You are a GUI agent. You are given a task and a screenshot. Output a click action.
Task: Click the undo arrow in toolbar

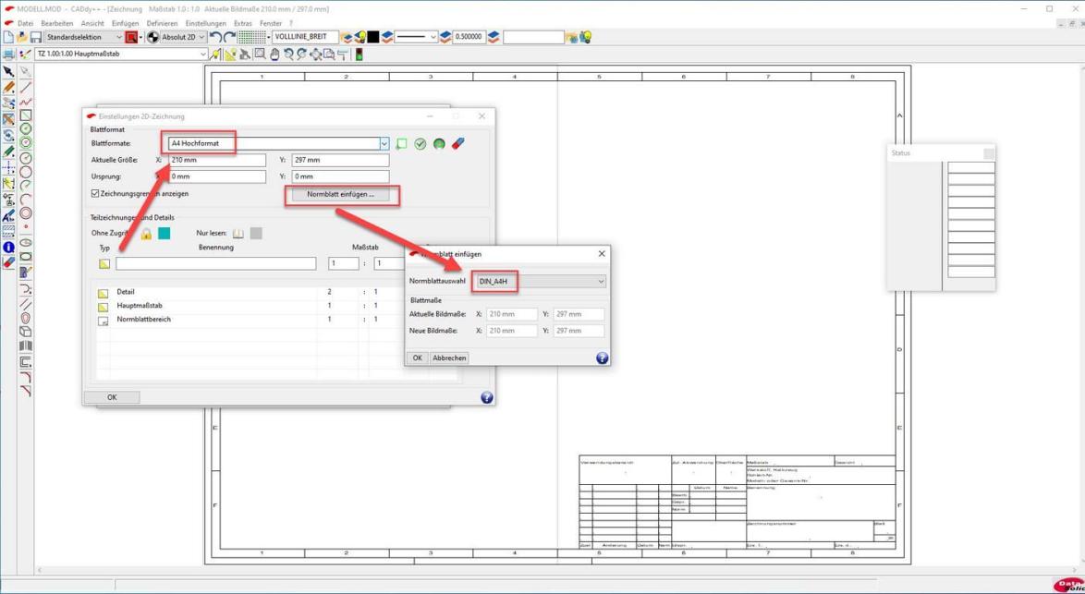click(215, 38)
